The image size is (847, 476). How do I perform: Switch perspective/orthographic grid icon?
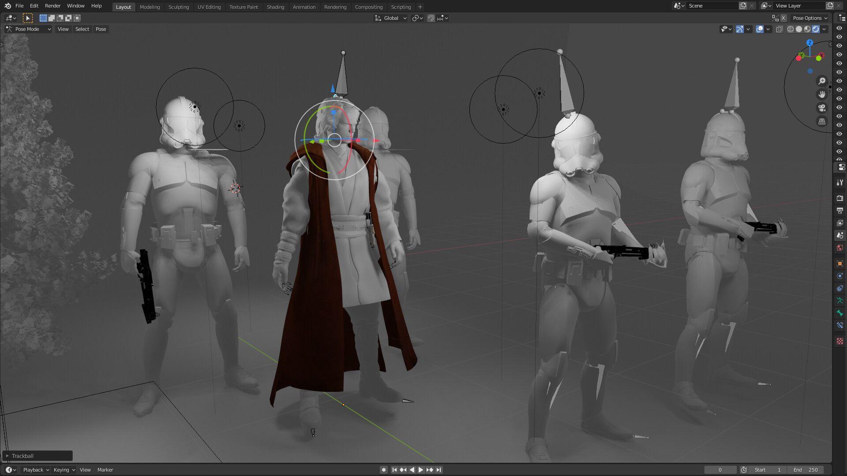822,122
